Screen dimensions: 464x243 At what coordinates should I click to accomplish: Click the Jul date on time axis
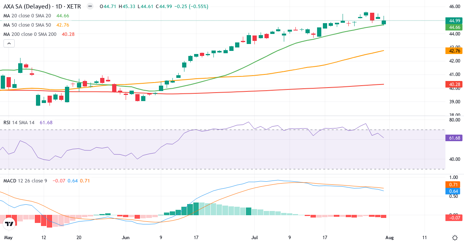pos(254,237)
